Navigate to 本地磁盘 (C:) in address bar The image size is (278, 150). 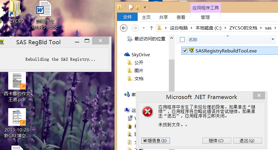208,28
